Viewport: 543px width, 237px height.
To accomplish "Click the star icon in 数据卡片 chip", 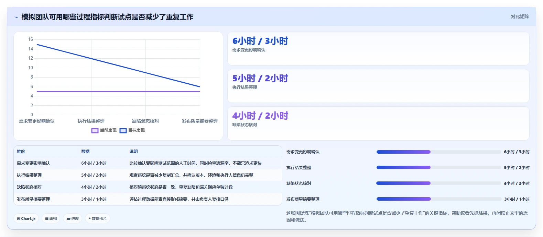I will coord(90,218).
